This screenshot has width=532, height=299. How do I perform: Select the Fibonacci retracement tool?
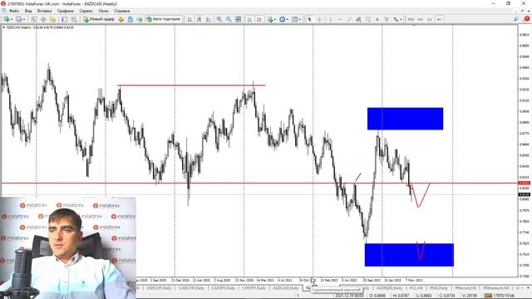click(367, 19)
